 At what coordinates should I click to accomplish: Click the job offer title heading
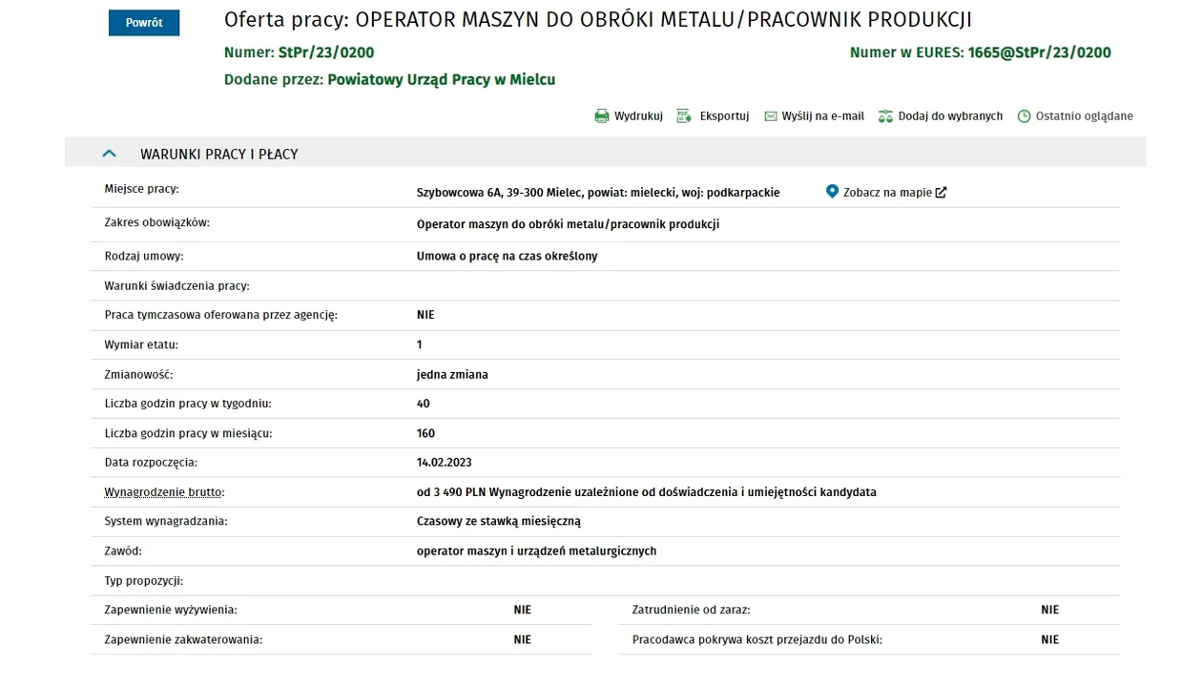click(598, 20)
